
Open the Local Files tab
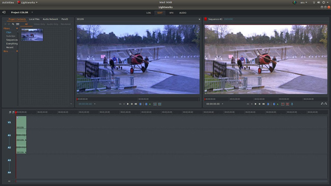coord(34,19)
